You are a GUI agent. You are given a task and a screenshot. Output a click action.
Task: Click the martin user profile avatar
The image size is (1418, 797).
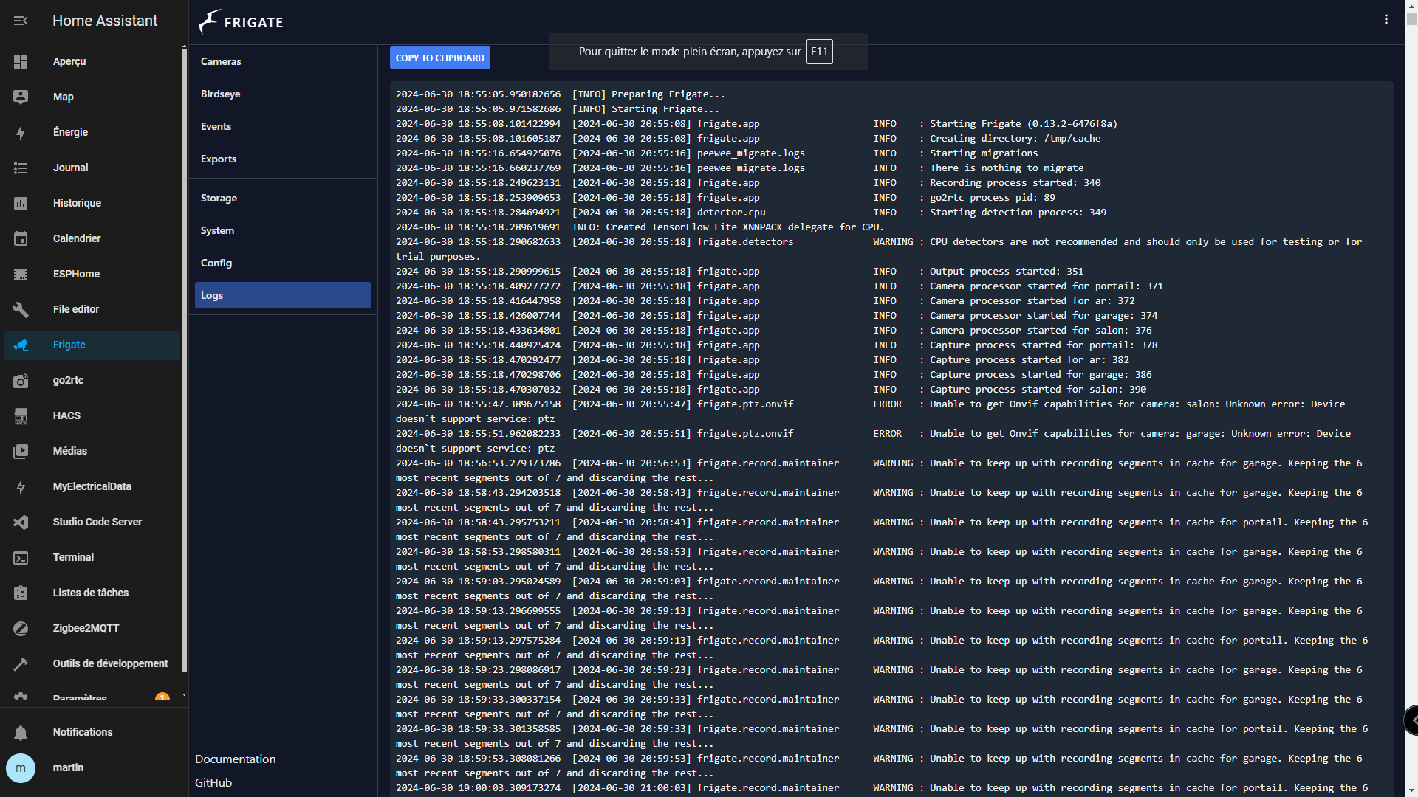pos(21,767)
